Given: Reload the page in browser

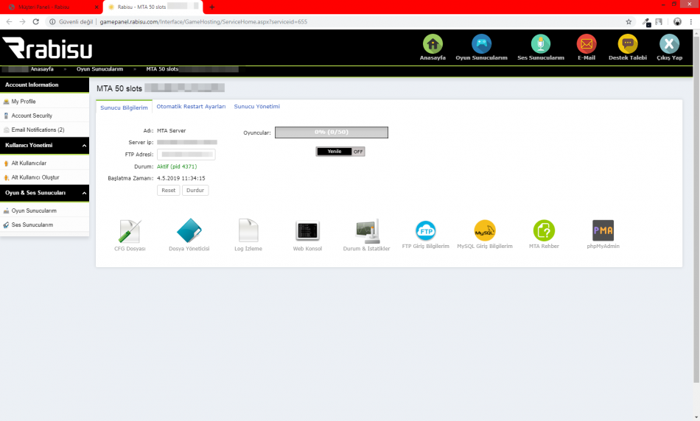Looking at the screenshot, I should tap(36, 21).
